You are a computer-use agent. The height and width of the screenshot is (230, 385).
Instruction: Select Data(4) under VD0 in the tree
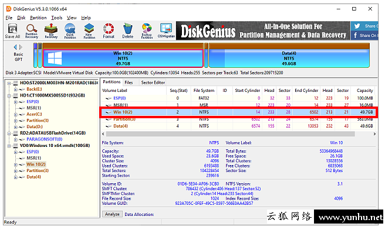click(33, 177)
